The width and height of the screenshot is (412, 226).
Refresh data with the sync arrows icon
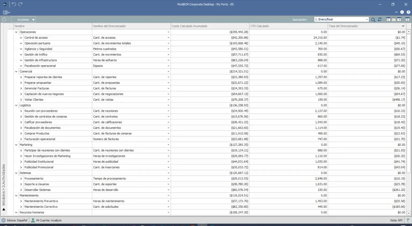[380, 20]
